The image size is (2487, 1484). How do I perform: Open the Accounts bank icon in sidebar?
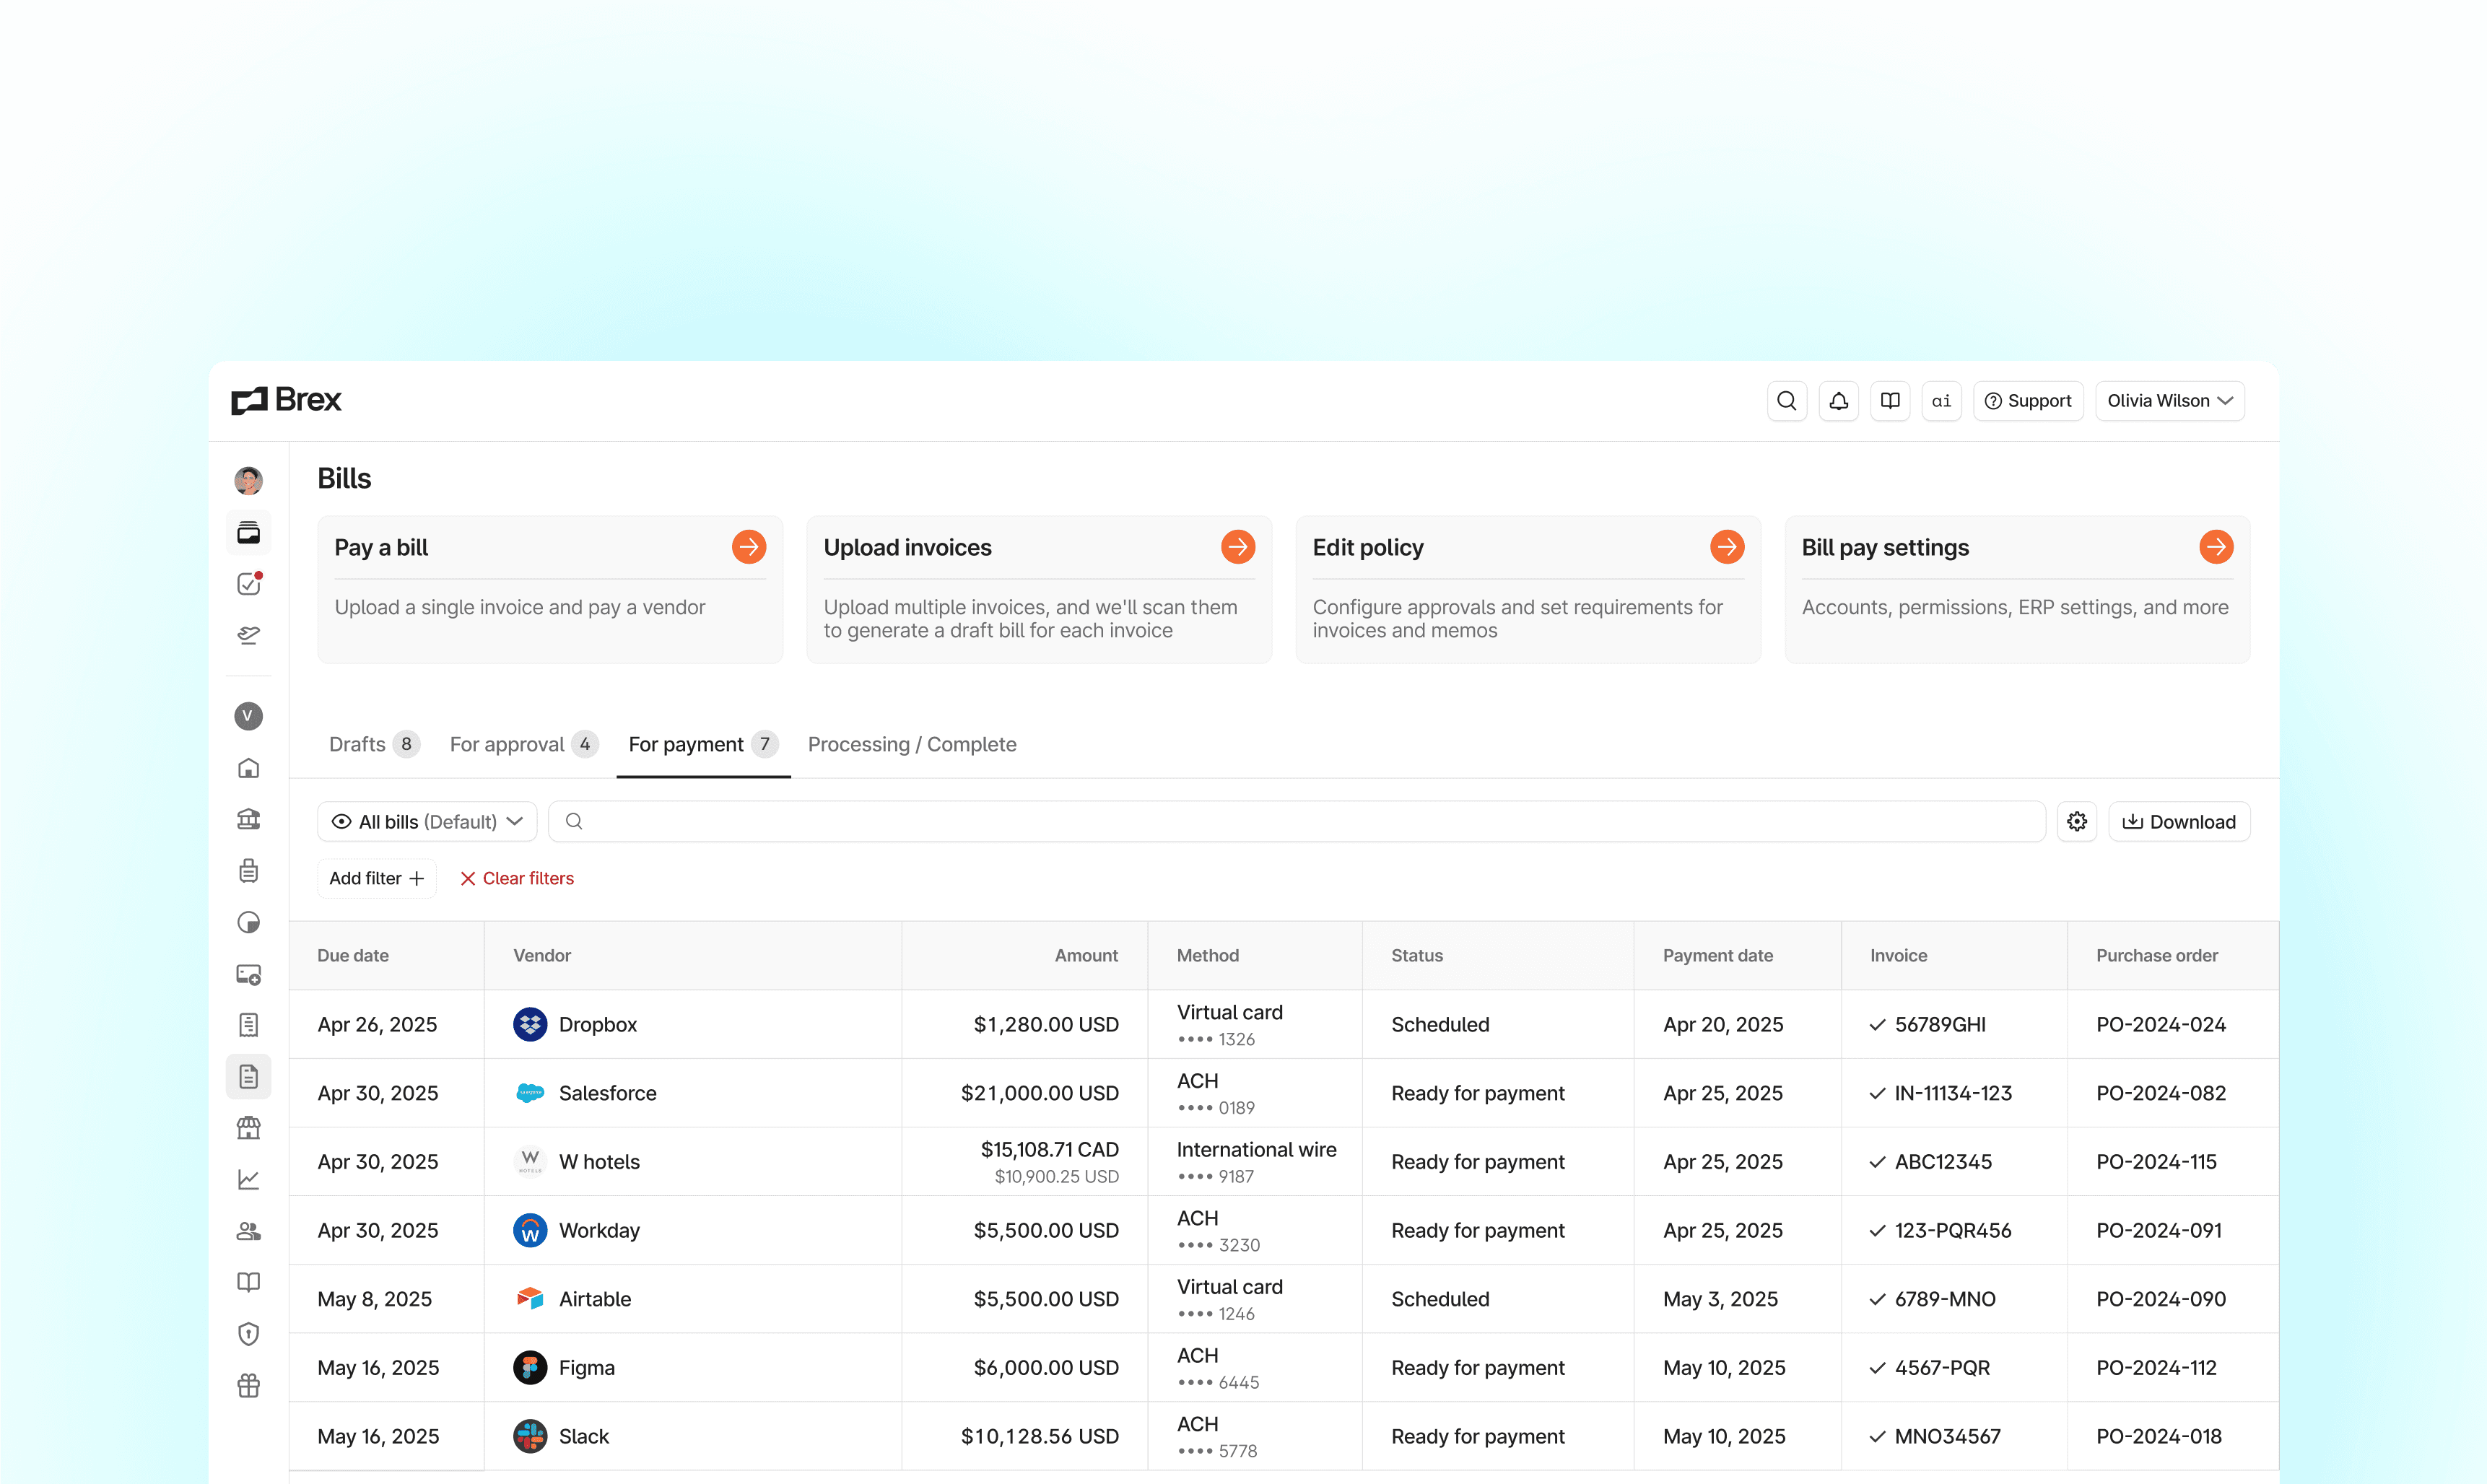click(x=248, y=819)
